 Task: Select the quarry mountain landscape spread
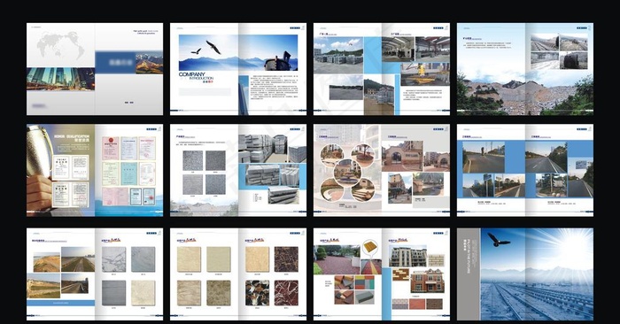coord(525,69)
